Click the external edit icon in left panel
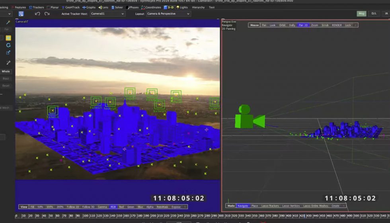The width and height of the screenshot is (390, 223). pyautogui.click(x=8, y=53)
